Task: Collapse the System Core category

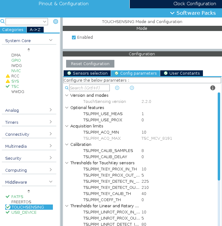Action: [51, 41]
